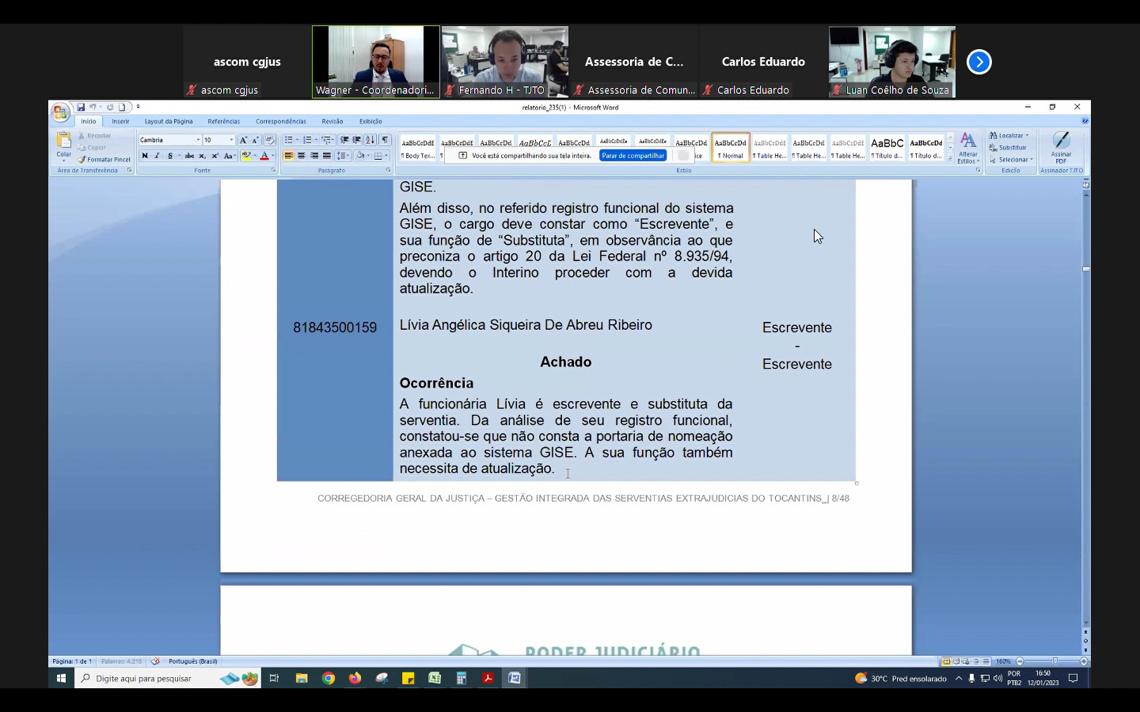Click Formatar Pincel format painter

coord(104,160)
